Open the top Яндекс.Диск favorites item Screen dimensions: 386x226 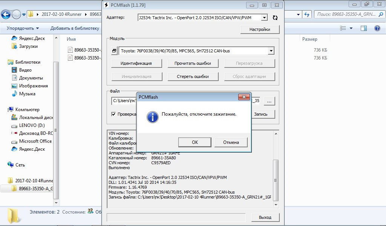(x=28, y=38)
